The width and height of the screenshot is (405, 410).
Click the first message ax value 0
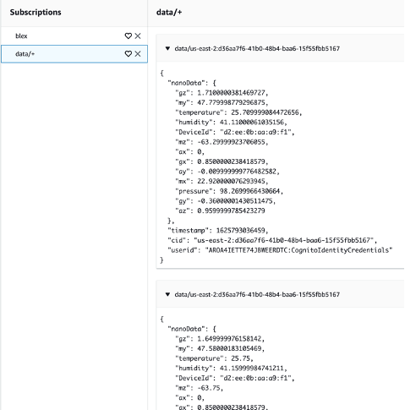point(199,152)
